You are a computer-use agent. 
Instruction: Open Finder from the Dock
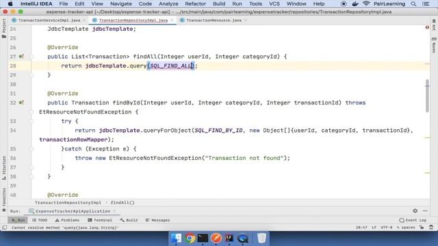[176, 238]
